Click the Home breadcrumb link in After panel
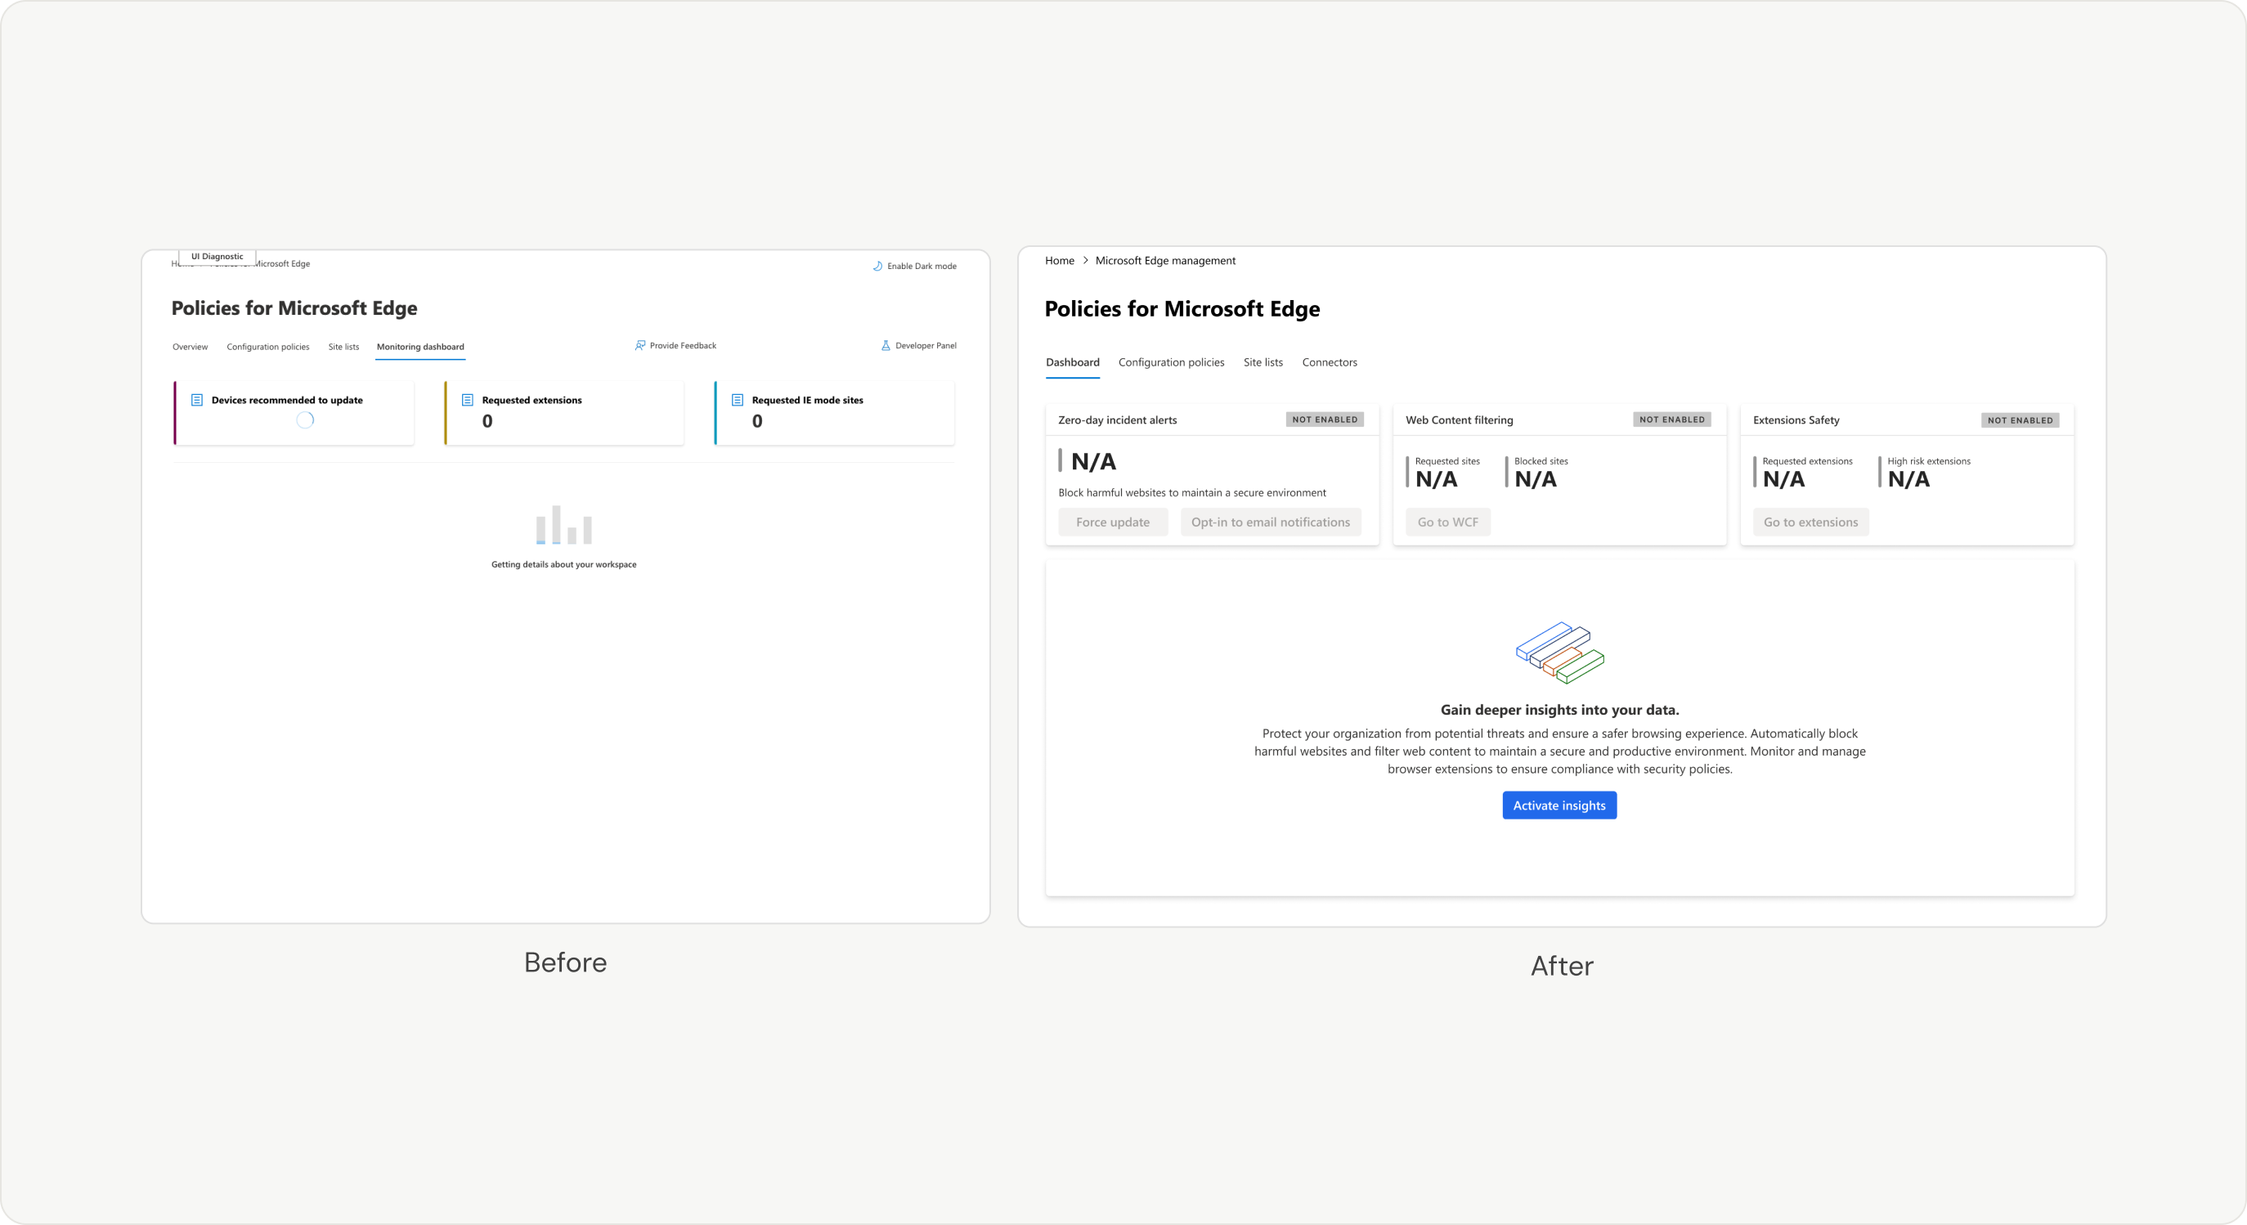Viewport: 2247px width, 1225px height. coord(1059,260)
